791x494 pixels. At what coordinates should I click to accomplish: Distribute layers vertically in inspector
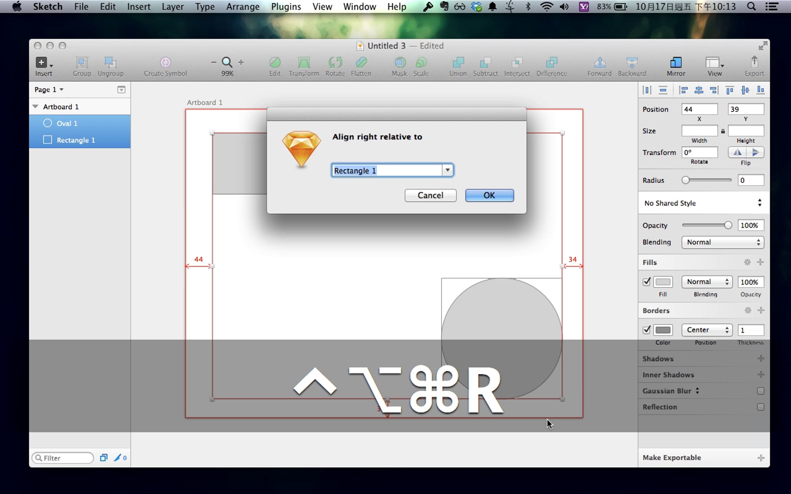663,90
